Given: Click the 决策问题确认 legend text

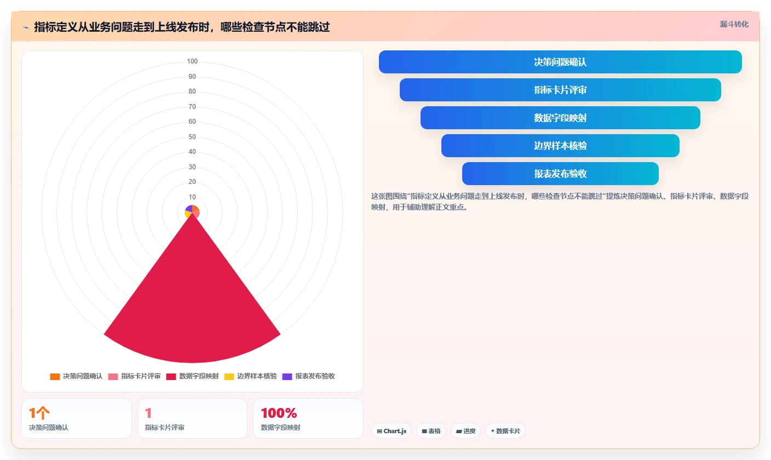Looking at the screenshot, I should (x=83, y=376).
